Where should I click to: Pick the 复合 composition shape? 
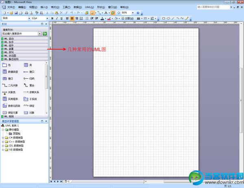(x=29, y=85)
